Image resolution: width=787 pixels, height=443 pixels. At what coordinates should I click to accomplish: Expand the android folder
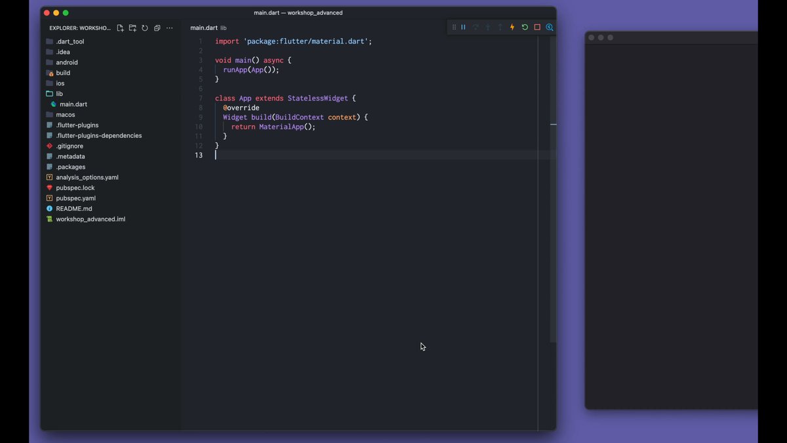(66, 62)
